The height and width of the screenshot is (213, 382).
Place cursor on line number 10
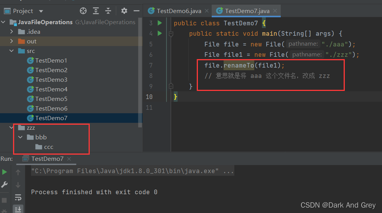click(x=149, y=97)
